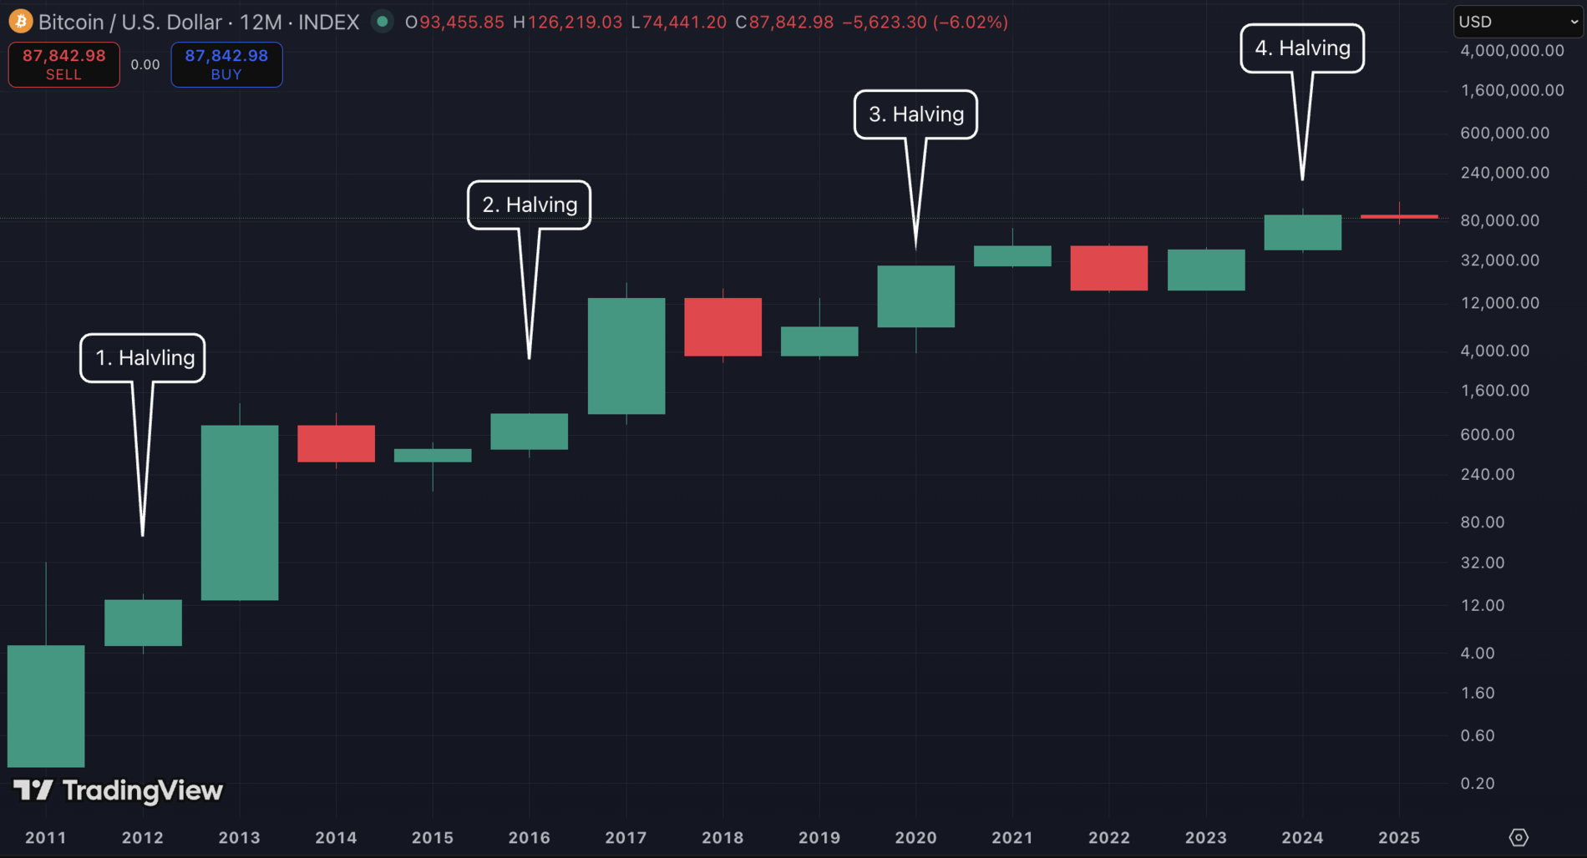Click the 2025 label on the time axis
Image resolution: width=1587 pixels, height=858 pixels.
pyautogui.click(x=1400, y=837)
